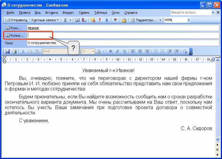
Task: Toggle bulleted list
Action: (x=163, y=51)
